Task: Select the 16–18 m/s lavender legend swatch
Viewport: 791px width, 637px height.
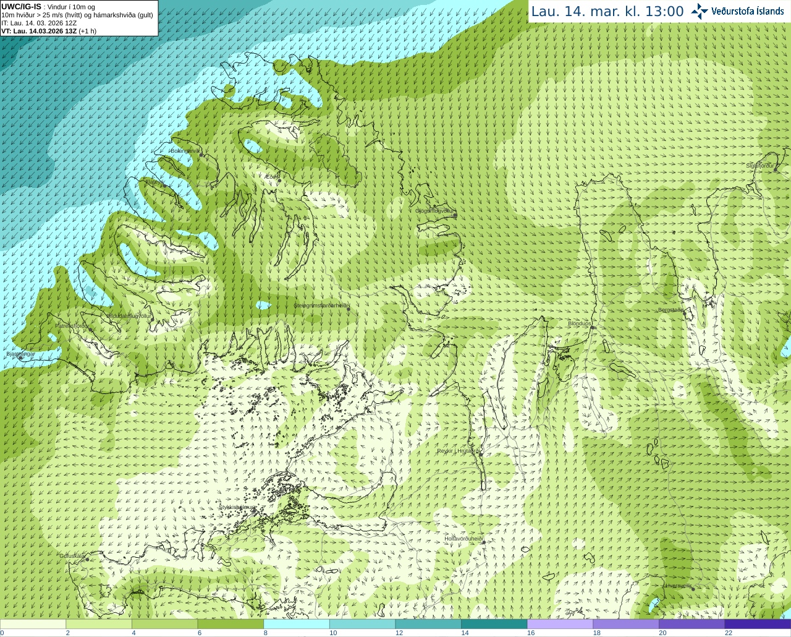Action: click(560, 624)
